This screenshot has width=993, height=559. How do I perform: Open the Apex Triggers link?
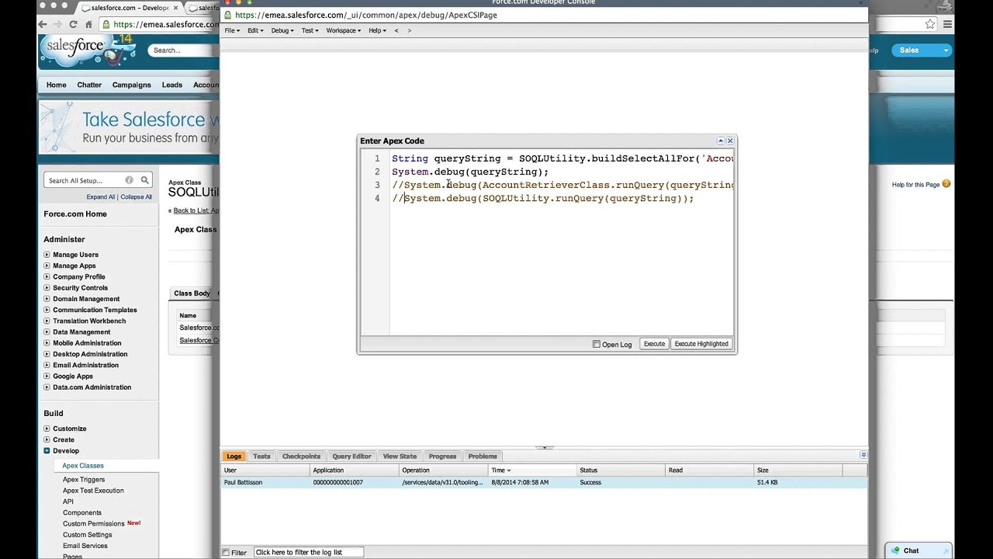(x=84, y=480)
